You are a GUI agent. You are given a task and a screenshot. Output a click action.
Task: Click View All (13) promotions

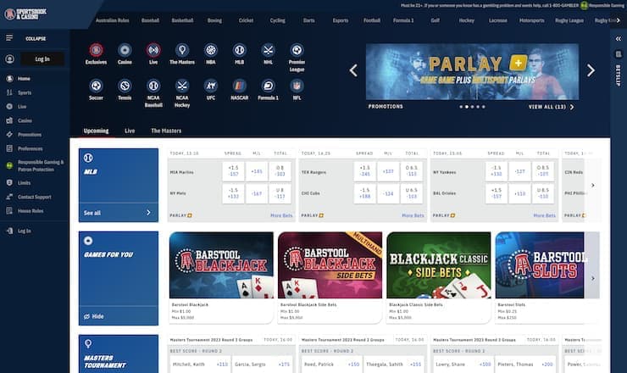[x=551, y=107]
